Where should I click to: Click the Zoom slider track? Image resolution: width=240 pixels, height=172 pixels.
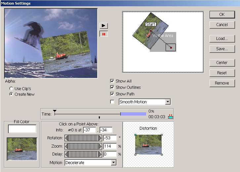[x=83, y=146]
